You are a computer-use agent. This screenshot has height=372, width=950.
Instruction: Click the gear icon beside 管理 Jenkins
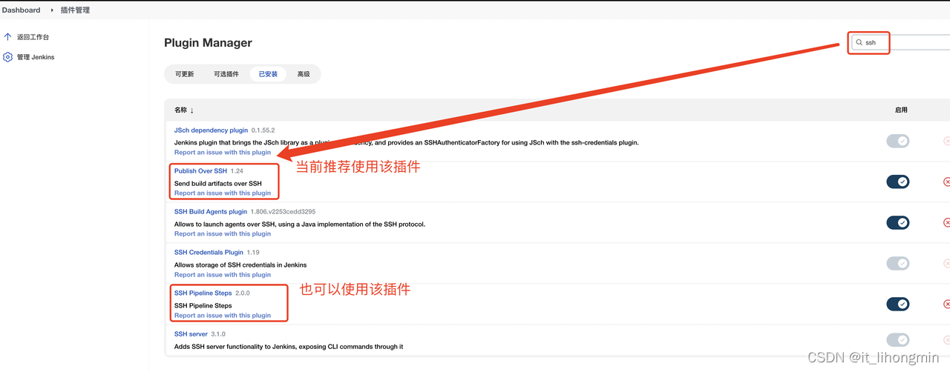point(8,57)
